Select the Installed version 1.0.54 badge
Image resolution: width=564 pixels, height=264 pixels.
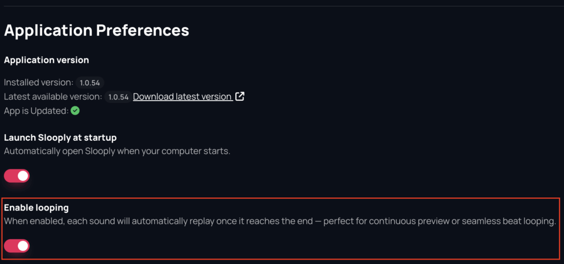pyautogui.click(x=90, y=82)
